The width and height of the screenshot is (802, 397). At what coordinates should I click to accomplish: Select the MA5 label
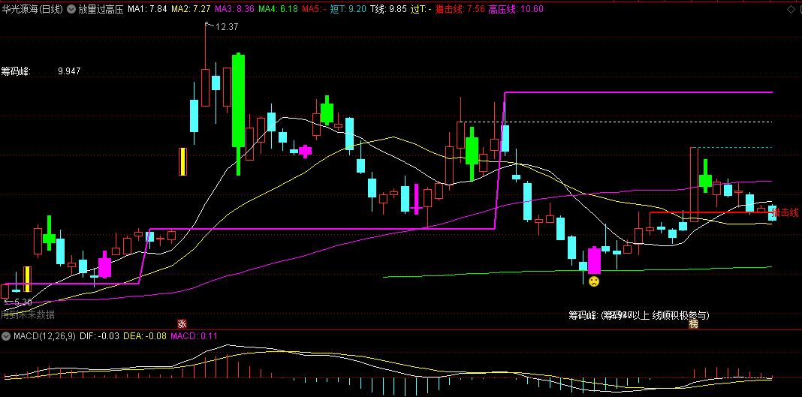pos(314,9)
